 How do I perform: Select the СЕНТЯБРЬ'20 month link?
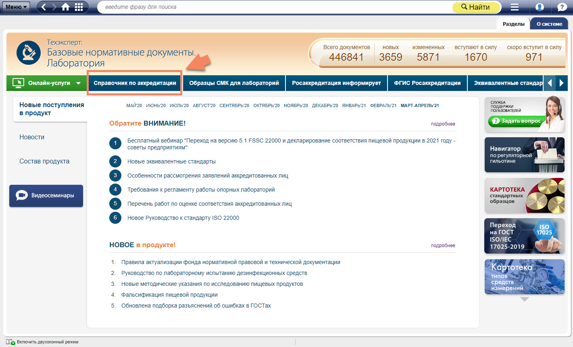[234, 105]
